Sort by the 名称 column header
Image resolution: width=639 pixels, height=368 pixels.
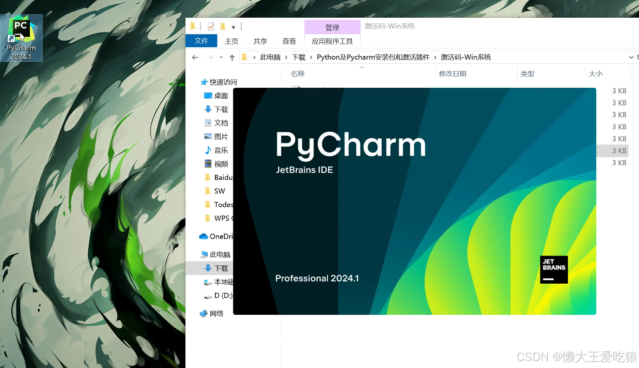[x=297, y=74]
